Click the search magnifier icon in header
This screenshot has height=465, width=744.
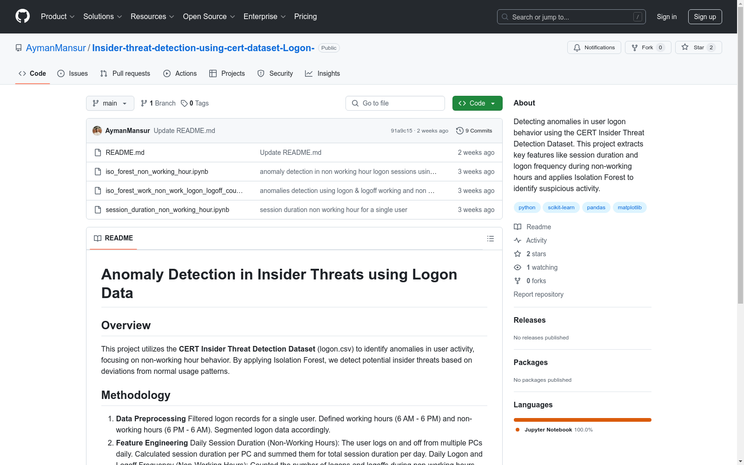coord(505,17)
